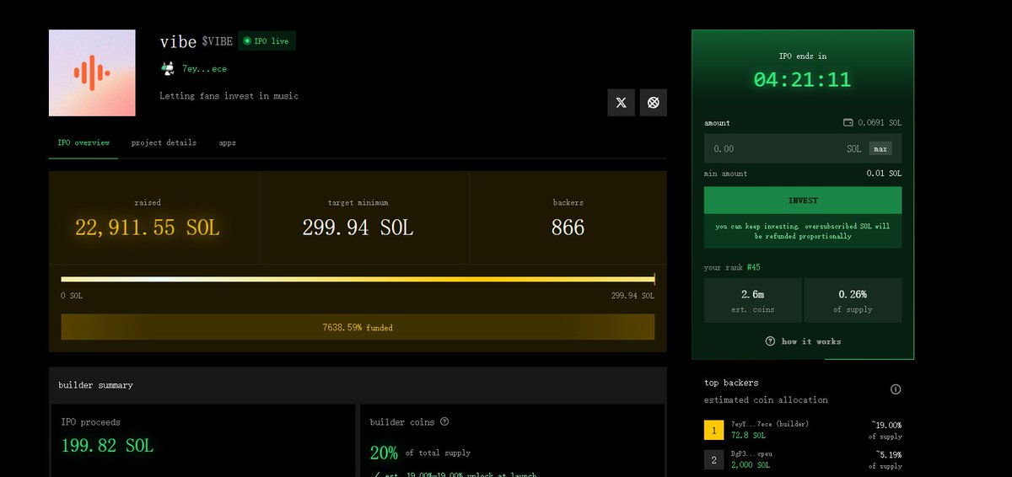This screenshot has height=477, width=1012.
Task: Click the yellow rank 1 backer badge
Action: (713, 431)
